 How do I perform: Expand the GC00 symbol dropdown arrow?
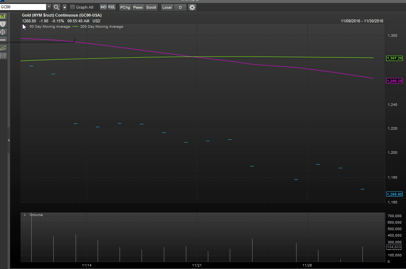(49, 7)
